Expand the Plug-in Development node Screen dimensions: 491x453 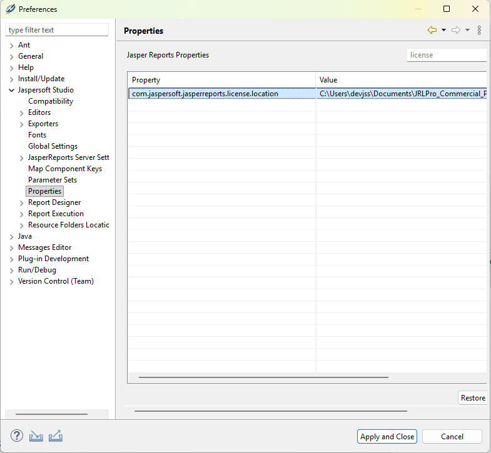12,260
